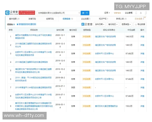Open project 2019靖远第三届国际马拉松赛运营服务合同协议书
The width and height of the screenshot is (152, 122).
coord(33,45)
